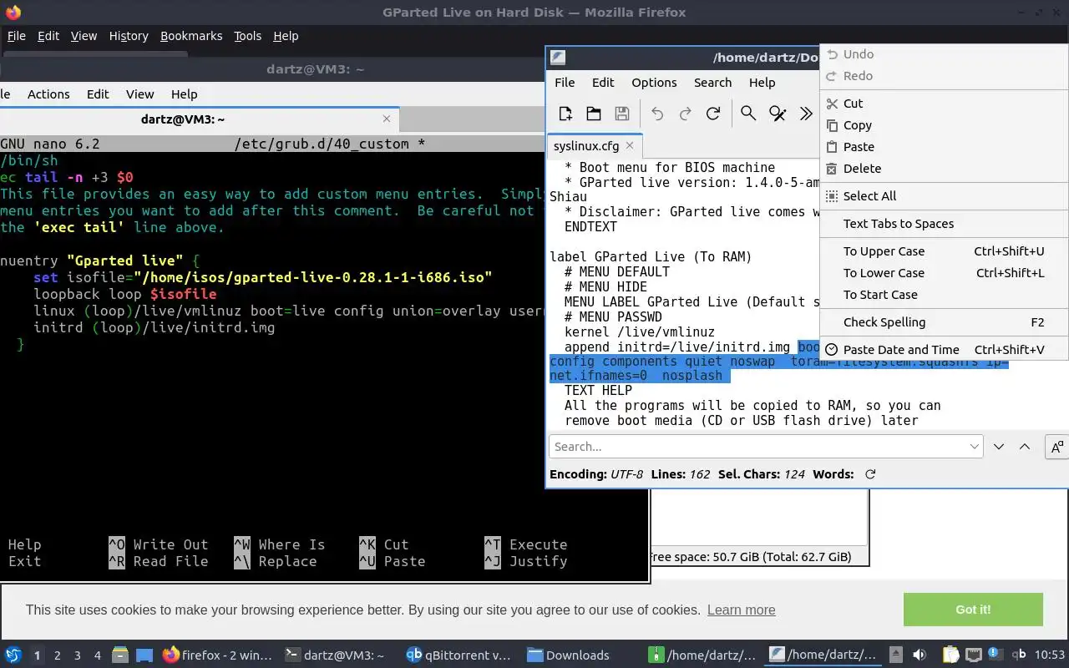Image resolution: width=1069 pixels, height=668 pixels.
Task: Open FeatherPad's Options menu
Action: pyautogui.click(x=654, y=83)
